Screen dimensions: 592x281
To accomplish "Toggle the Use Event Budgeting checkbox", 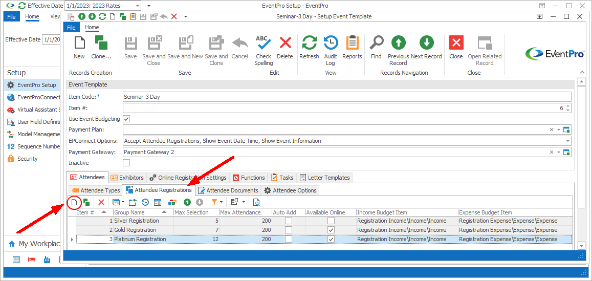I will [x=126, y=119].
